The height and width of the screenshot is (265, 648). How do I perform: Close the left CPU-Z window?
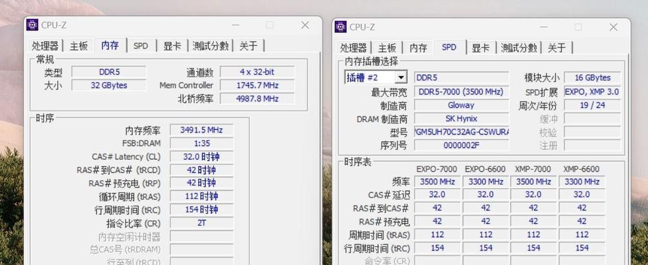(x=305, y=25)
